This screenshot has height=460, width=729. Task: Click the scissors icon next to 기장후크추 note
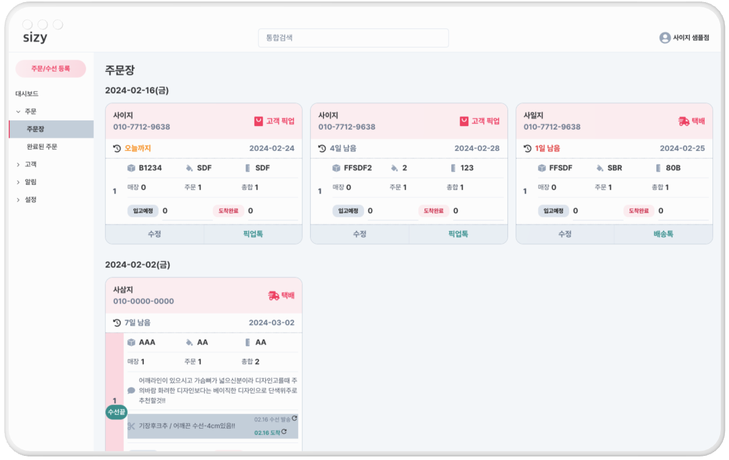(131, 426)
